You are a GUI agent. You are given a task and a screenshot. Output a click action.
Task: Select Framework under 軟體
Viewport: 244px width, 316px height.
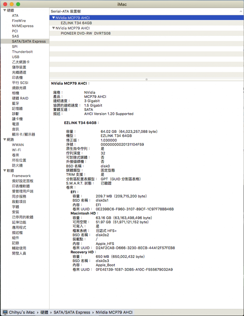pos(21,176)
